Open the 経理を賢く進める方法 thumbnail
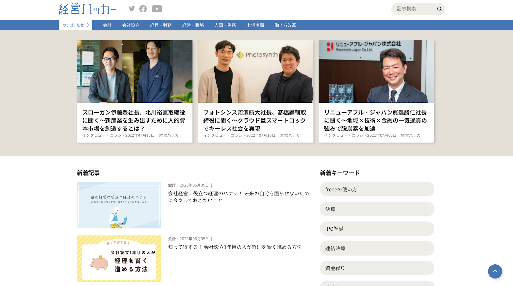The height and width of the screenshot is (286, 513). [x=119, y=259]
